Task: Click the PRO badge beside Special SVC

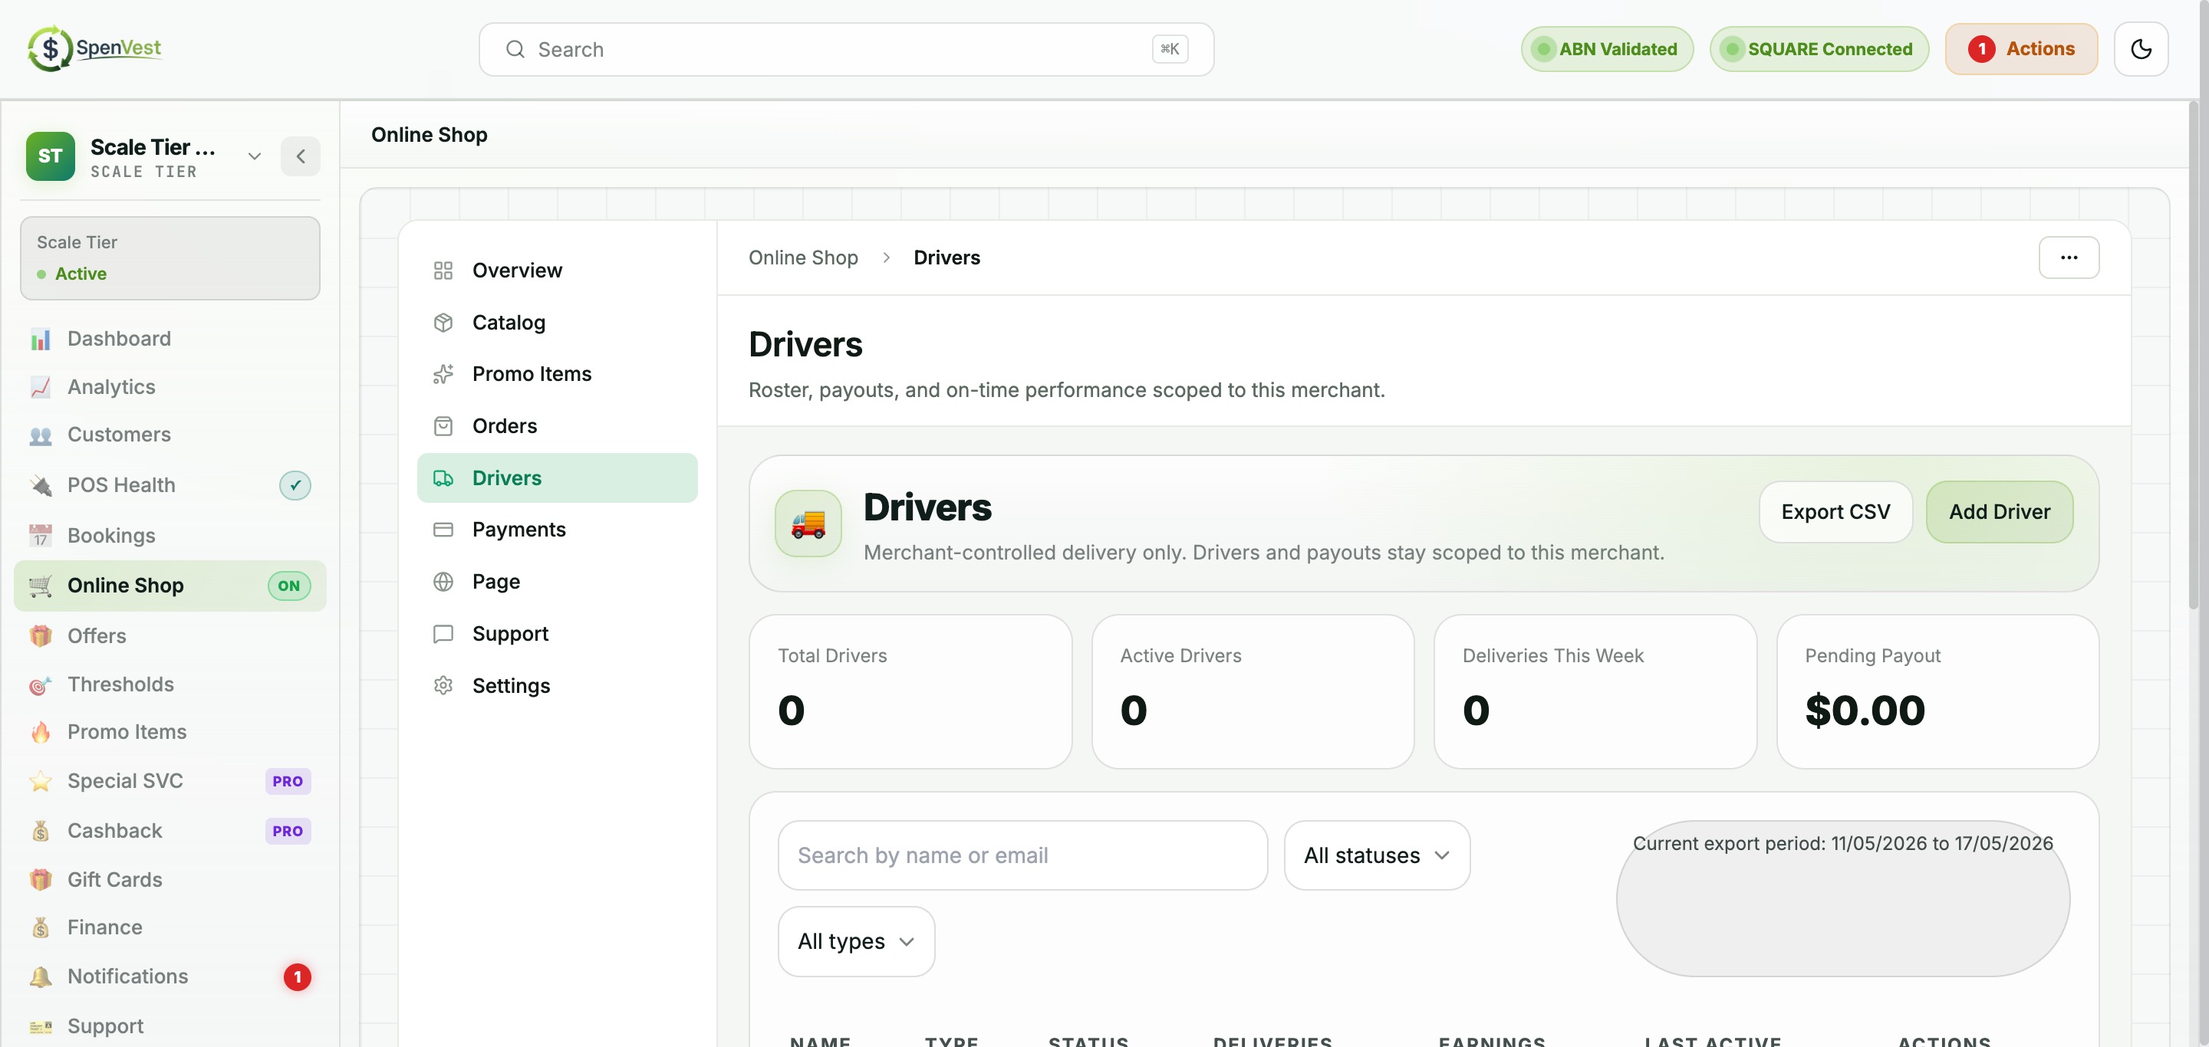Action: point(288,781)
